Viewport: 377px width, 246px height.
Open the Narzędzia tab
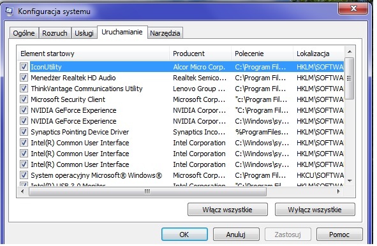tap(165, 33)
